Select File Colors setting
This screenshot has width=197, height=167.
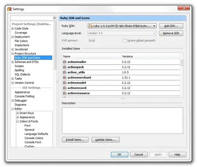pyautogui.click(x=21, y=41)
